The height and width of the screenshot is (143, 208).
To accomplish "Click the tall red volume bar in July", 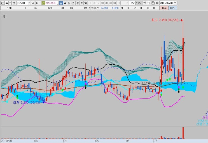I will [183, 133].
